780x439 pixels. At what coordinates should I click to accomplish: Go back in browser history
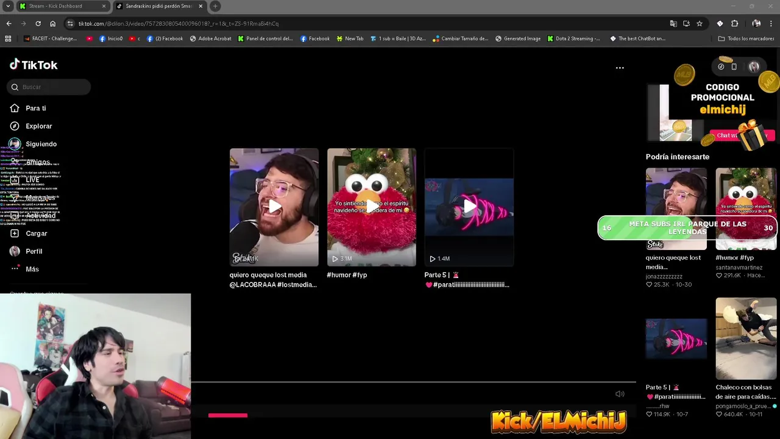(9, 24)
